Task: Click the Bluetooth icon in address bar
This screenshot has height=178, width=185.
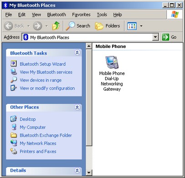Action: [x=26, y=37]
